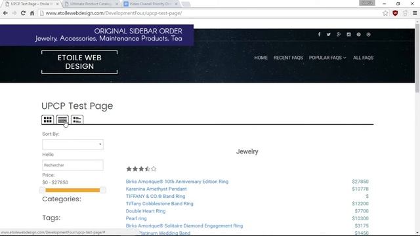Open the last social icon (Dribbble) in header

(368, 35)
